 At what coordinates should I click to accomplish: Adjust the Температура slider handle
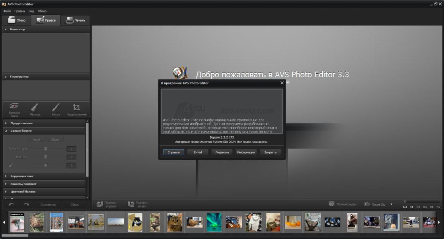(46, 149)
